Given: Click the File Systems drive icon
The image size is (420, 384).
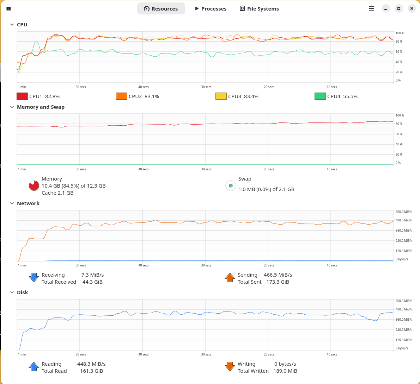Looking at the screenshot, I should coord(242,8).
